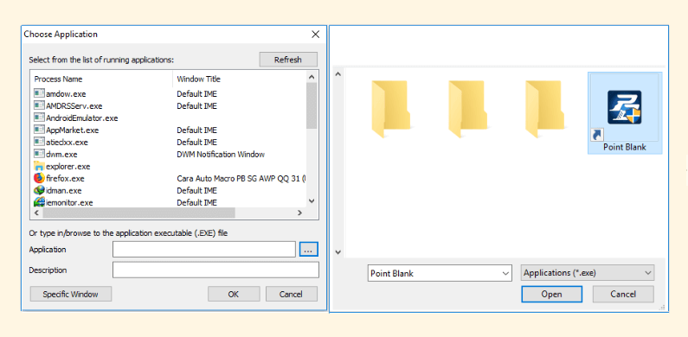The image size is (688, 337).
Task: Select the first folder in file browser
Action: [x=391, y=110]
